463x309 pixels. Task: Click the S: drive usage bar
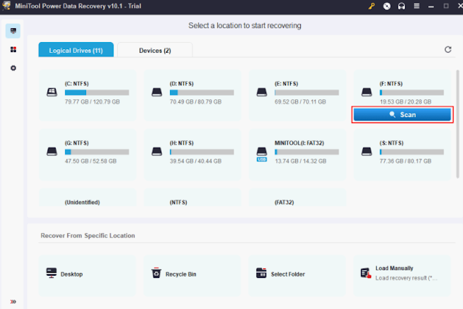(412, 152)
